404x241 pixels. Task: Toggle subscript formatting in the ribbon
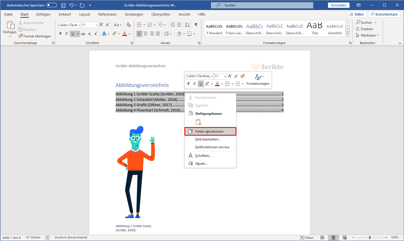[x=90, y=34]
